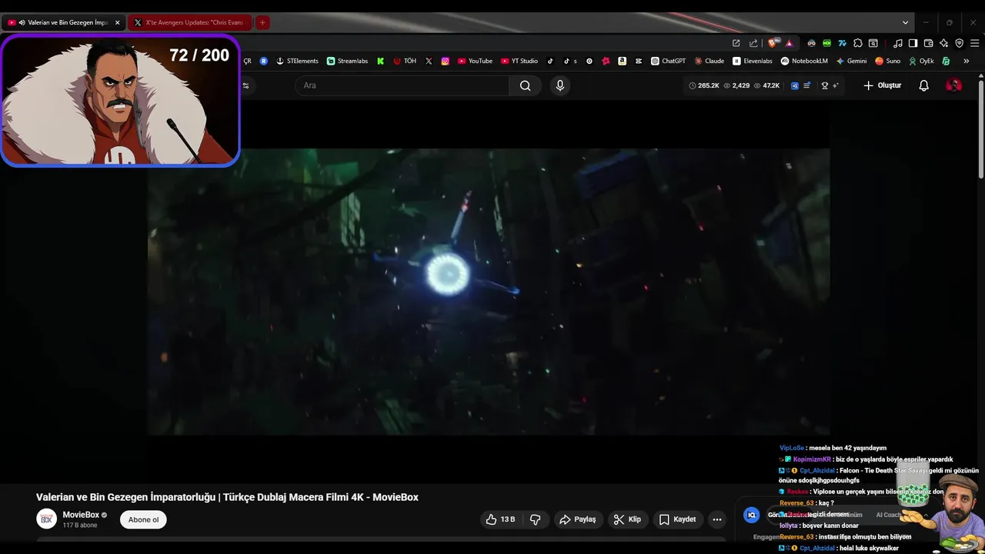Image resolution: width=985 pixels, height=554 pixels.
Task: Click the 117 B abone subscriber count
Action: coord(80,526)
